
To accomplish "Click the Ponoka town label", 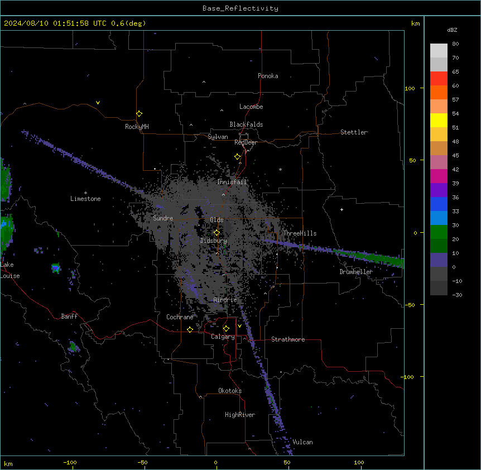I will pos(268,76).
